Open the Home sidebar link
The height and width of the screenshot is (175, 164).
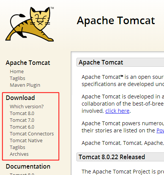point(17,71)
